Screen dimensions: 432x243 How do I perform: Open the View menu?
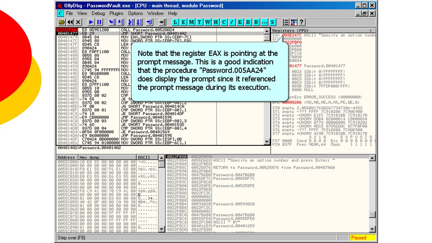point(82,13)
